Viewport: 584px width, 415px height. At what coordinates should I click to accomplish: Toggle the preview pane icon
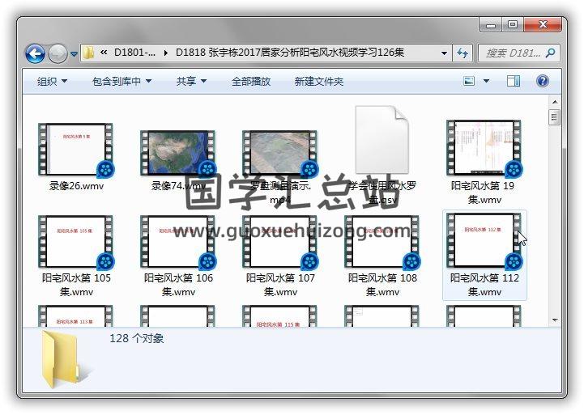click(x=514, y=81)
